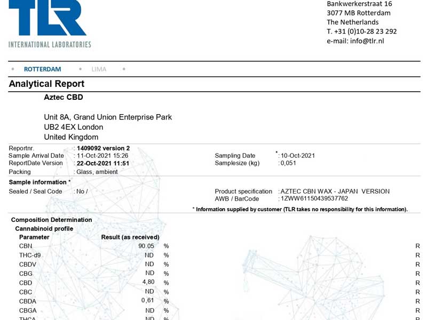Select the AZTEC CBN WAX product specification
The image size is (427, 320).
pos(335,191)
